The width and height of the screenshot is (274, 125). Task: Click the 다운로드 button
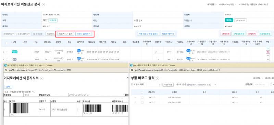pos(50,34)
